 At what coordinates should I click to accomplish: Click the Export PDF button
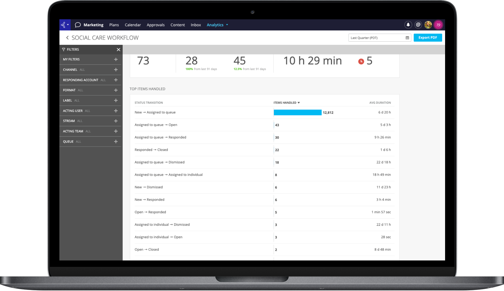427,38
